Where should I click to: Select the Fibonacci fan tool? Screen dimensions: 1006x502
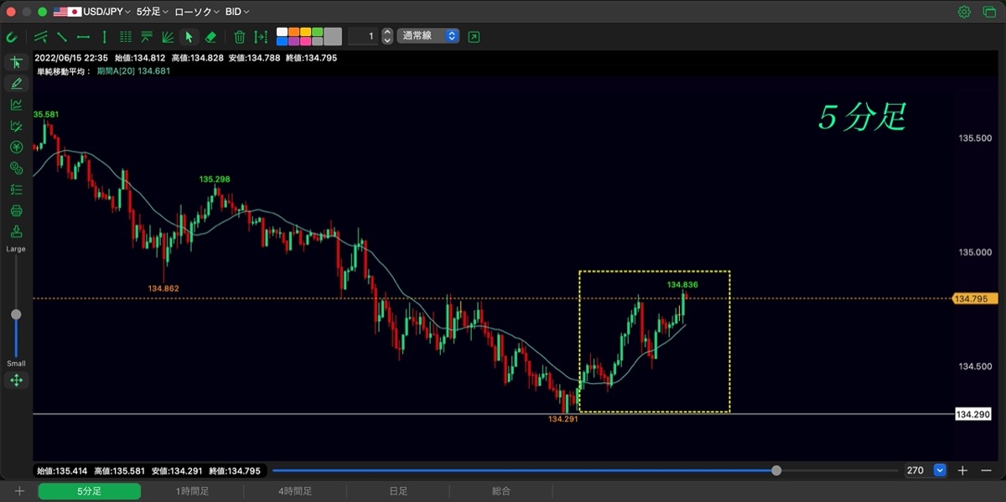click(168, 37)
